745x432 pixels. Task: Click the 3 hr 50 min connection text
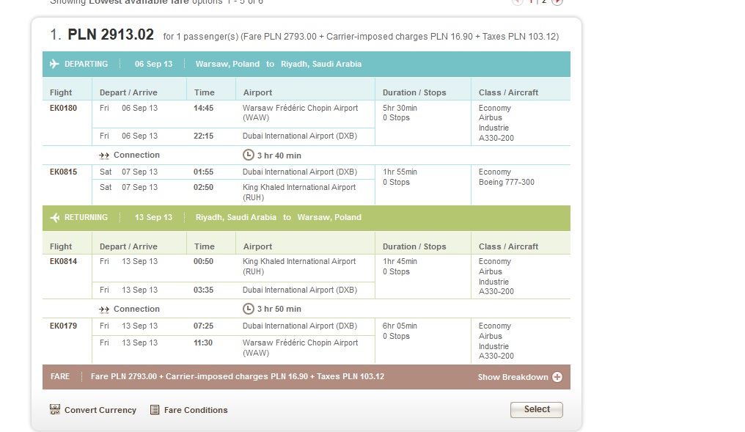[x=279, y=309]
